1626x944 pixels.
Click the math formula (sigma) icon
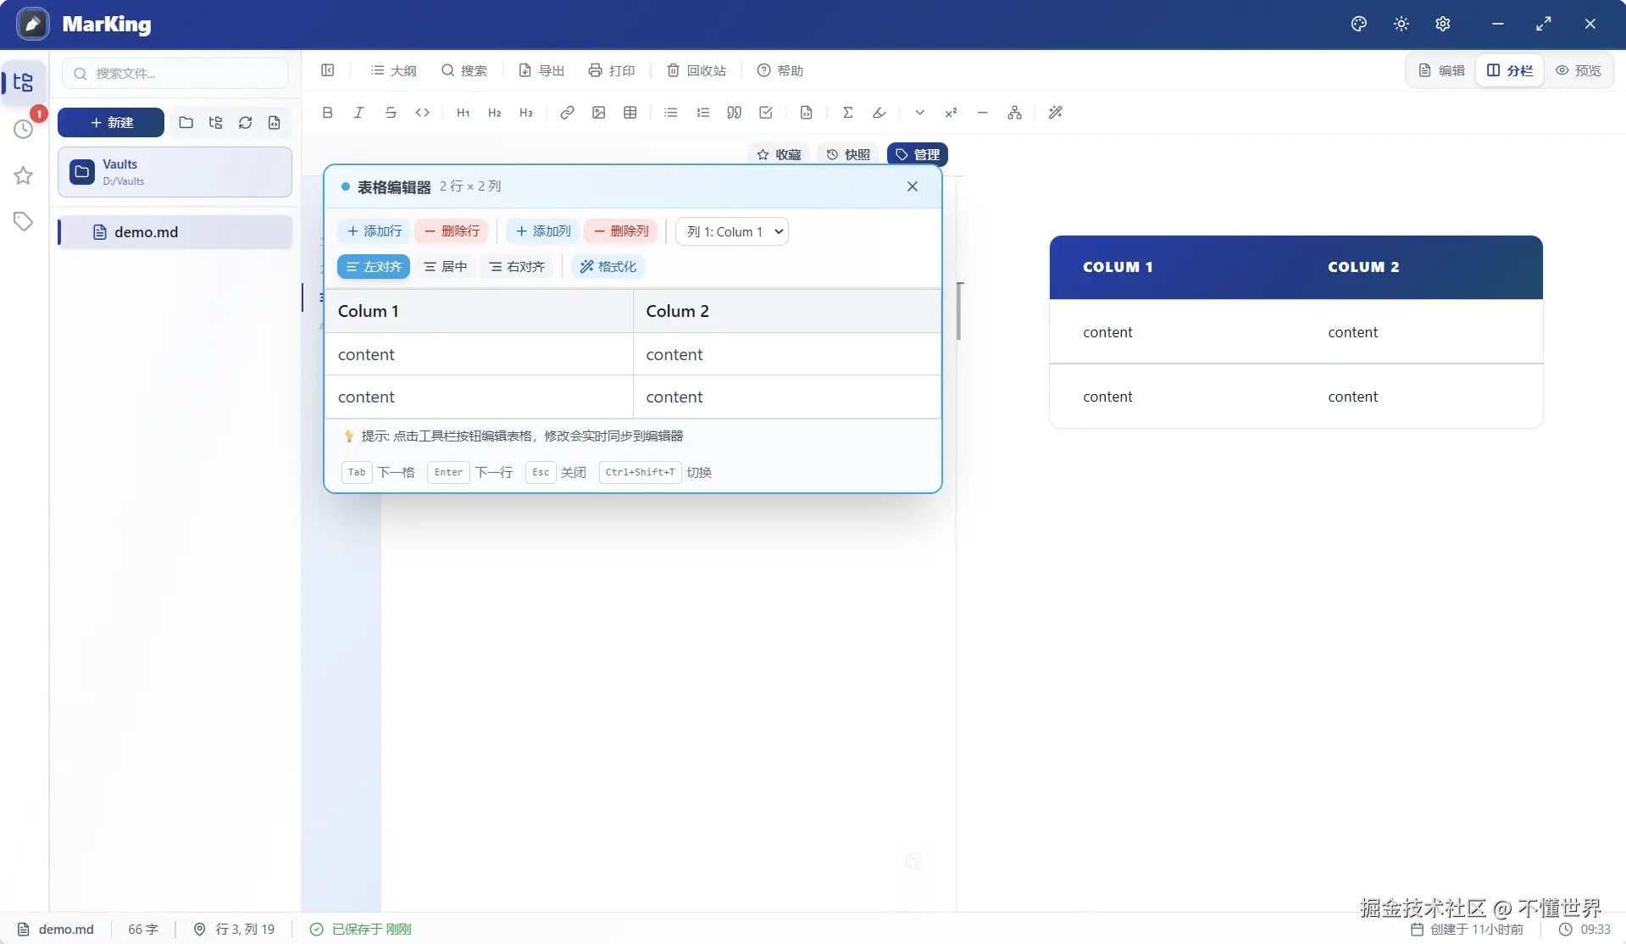[x=848, y=112]
